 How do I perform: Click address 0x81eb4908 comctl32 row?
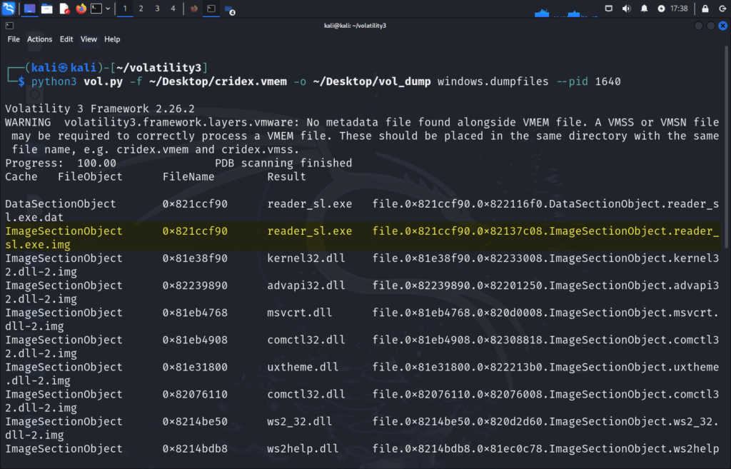pyautogui.click(x=195, y=340)
